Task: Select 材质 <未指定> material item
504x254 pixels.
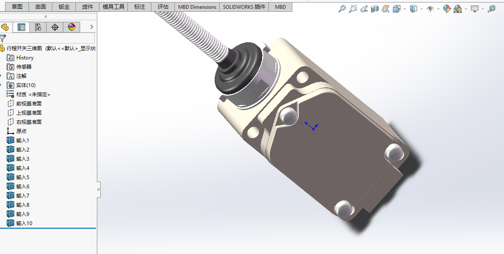Action: 29,95
